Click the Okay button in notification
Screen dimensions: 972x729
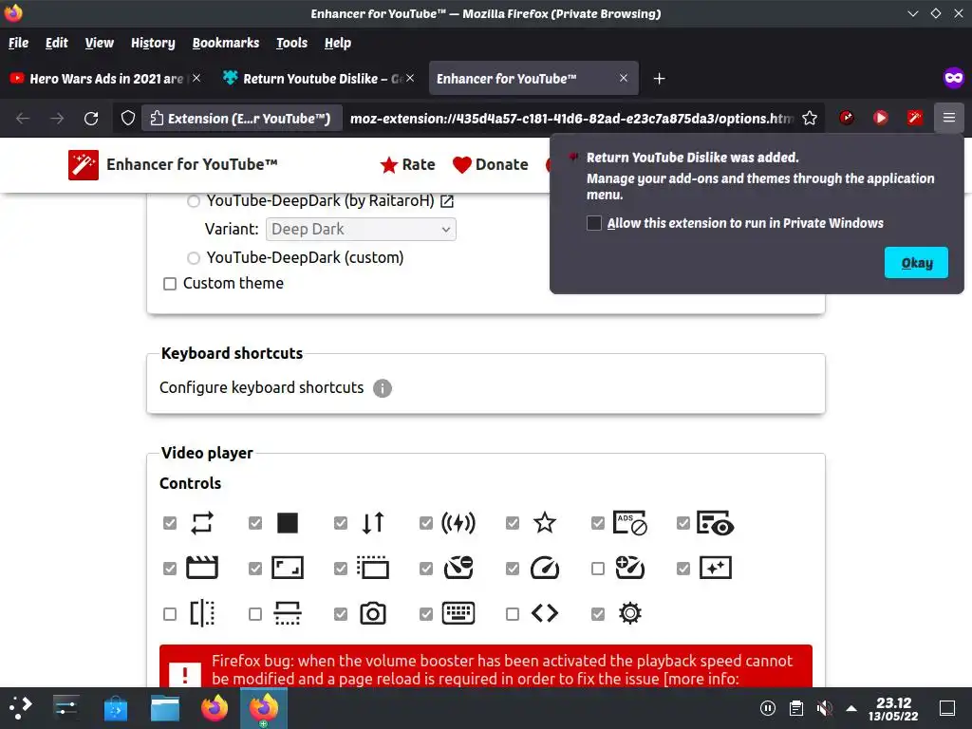click(916, 262)
